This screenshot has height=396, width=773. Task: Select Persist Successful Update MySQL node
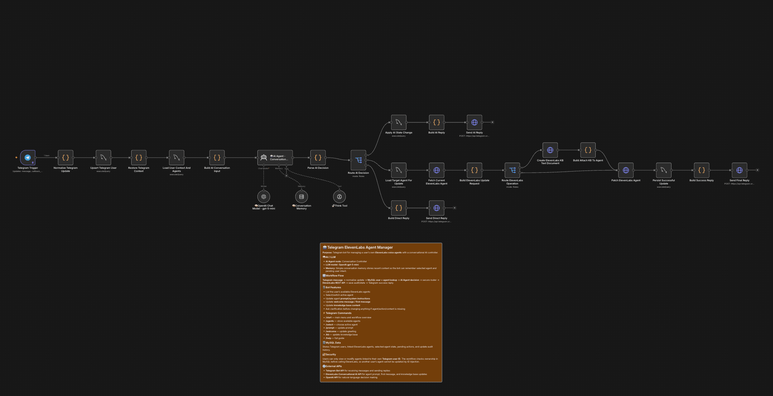(664, 170)
